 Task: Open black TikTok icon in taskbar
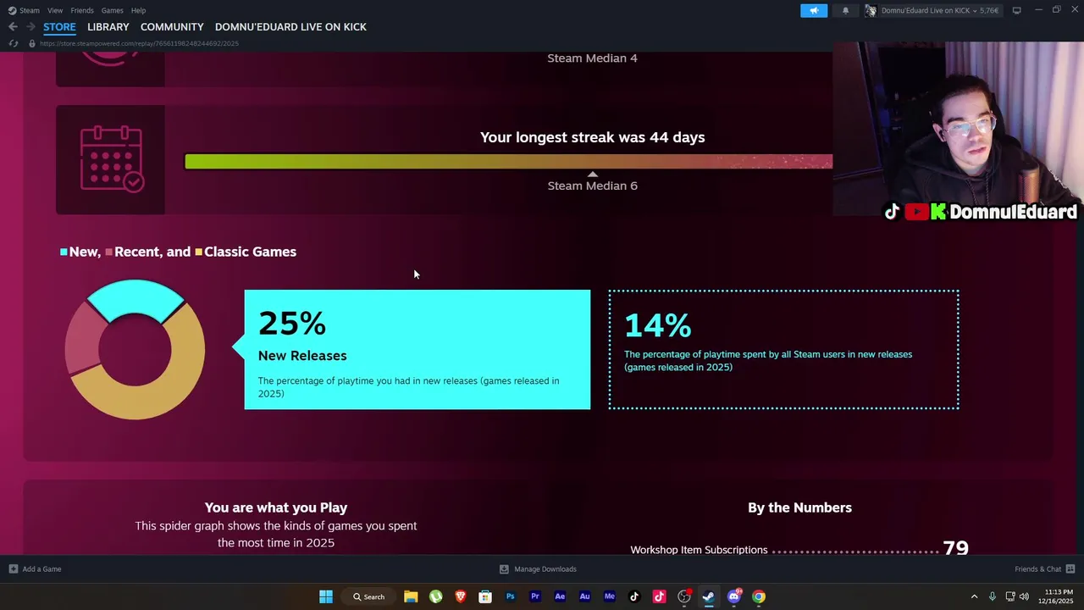(x=634, y=596)
